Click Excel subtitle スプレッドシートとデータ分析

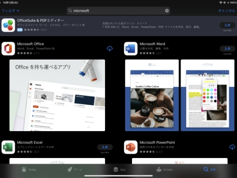[35, 147]
